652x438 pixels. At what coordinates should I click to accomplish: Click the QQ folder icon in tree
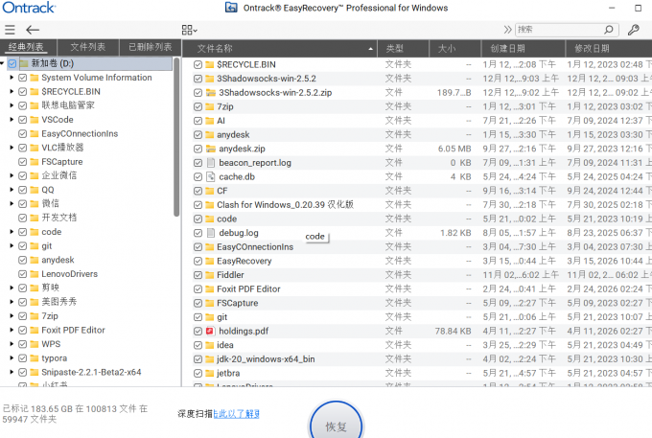tap(35, 190)
